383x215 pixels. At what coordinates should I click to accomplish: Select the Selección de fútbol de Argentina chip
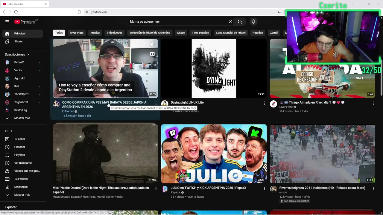tap(150, 33)
